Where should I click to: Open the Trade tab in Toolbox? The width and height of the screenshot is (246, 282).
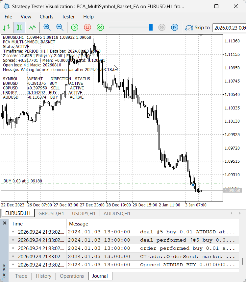pos(21,276)
